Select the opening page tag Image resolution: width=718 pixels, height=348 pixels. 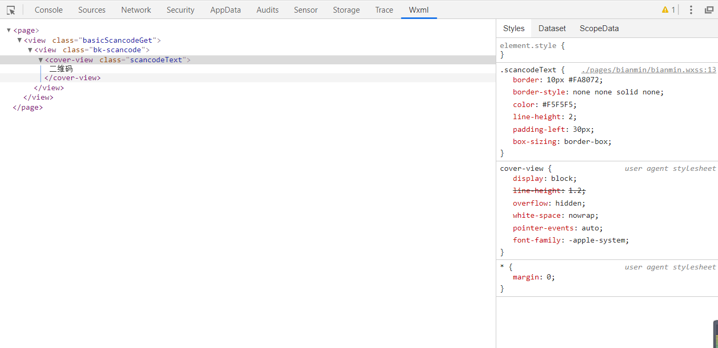tap(26, 31)
